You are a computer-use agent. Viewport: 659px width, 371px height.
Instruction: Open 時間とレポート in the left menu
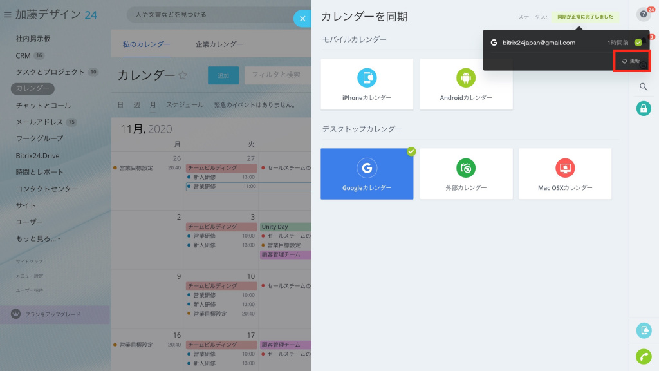[39, 172]
